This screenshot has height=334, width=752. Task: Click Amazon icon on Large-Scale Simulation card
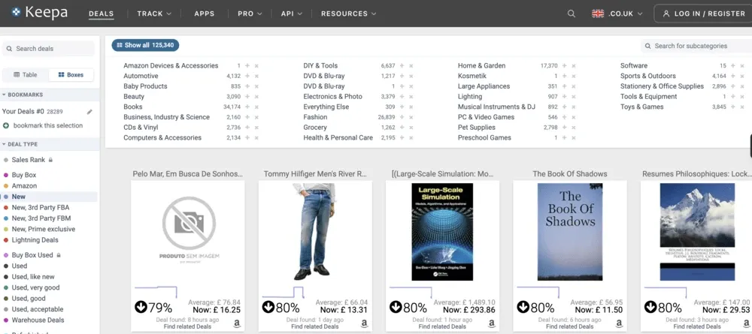[492, 324]
